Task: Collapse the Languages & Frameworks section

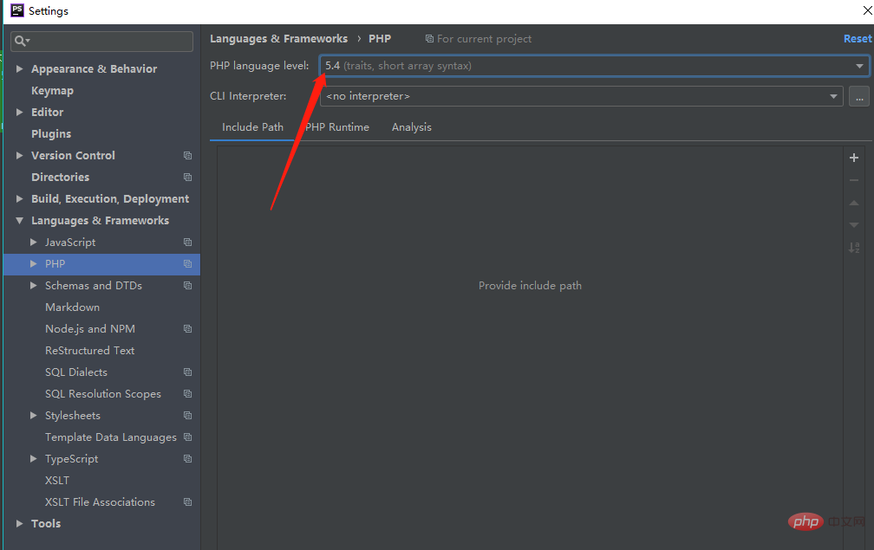Action: (20, 221)
